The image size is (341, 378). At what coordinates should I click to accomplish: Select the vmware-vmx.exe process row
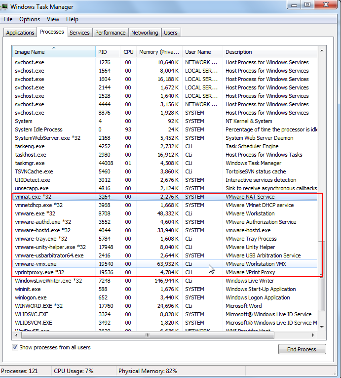[x=165, y=264]
